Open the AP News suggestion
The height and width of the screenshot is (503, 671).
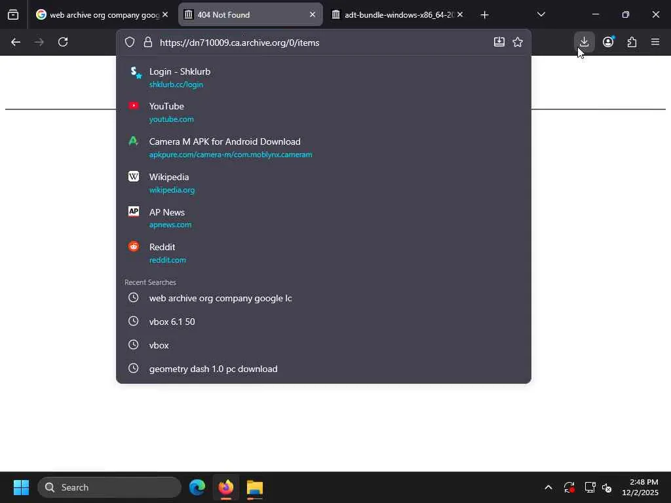point(324,217)
